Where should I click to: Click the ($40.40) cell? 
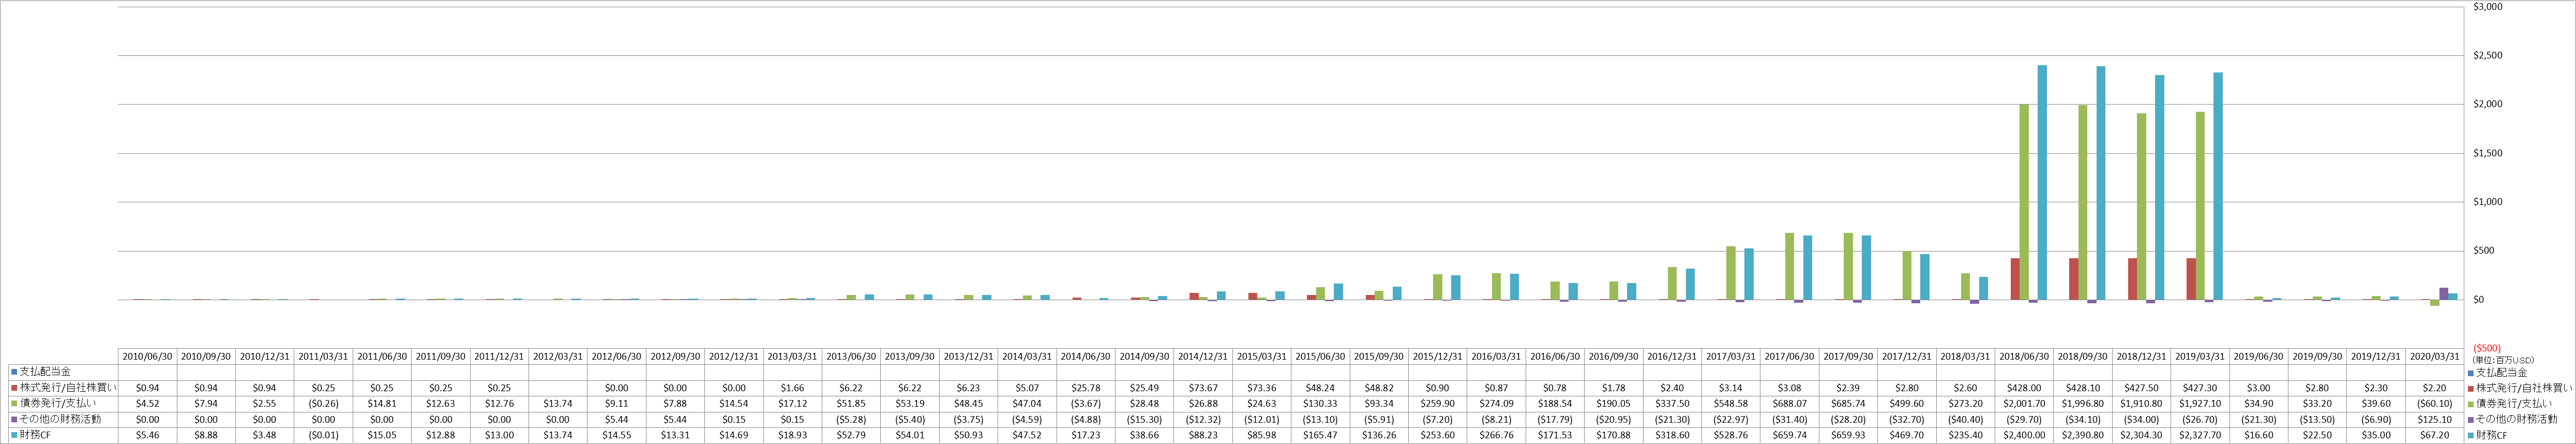pyautogui.click(x=1967, y=419)
